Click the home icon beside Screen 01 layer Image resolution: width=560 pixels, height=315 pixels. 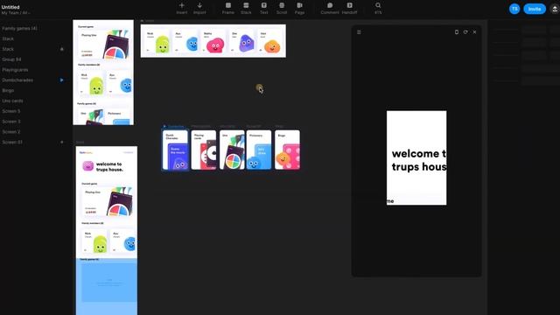(x=62, y=142)
